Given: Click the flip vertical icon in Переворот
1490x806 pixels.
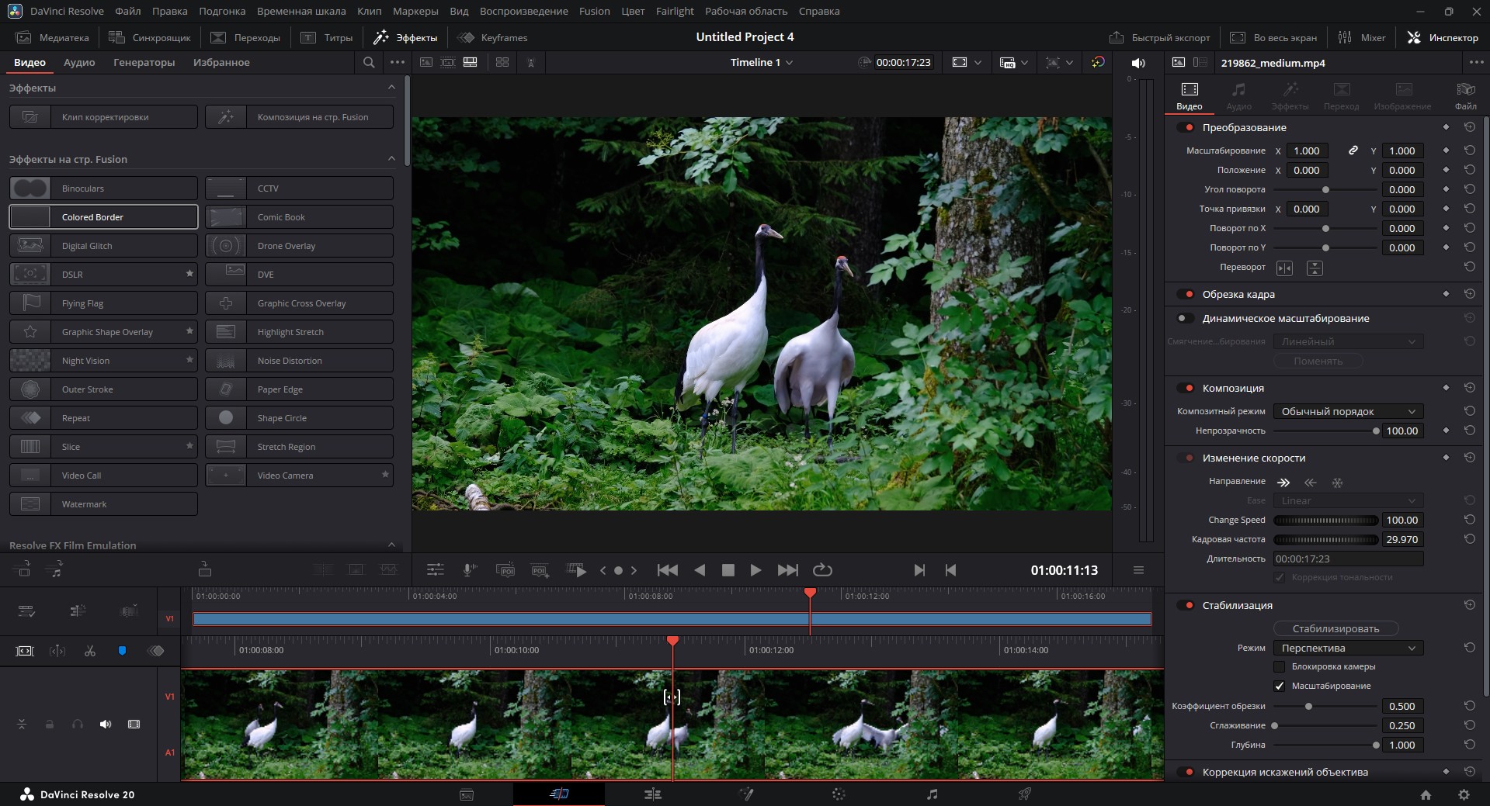Looking at the screenshot, I should click(x=1315, y=268).
